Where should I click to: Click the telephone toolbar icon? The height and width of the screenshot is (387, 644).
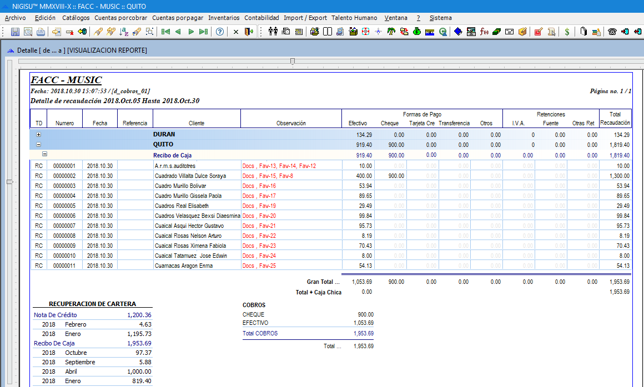pos(612,32)
